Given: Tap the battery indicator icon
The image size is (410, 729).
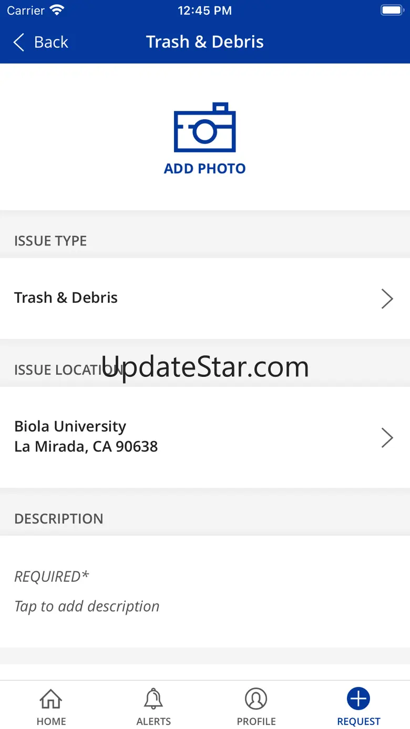Looking at the screenshot, I should [392, 10].
